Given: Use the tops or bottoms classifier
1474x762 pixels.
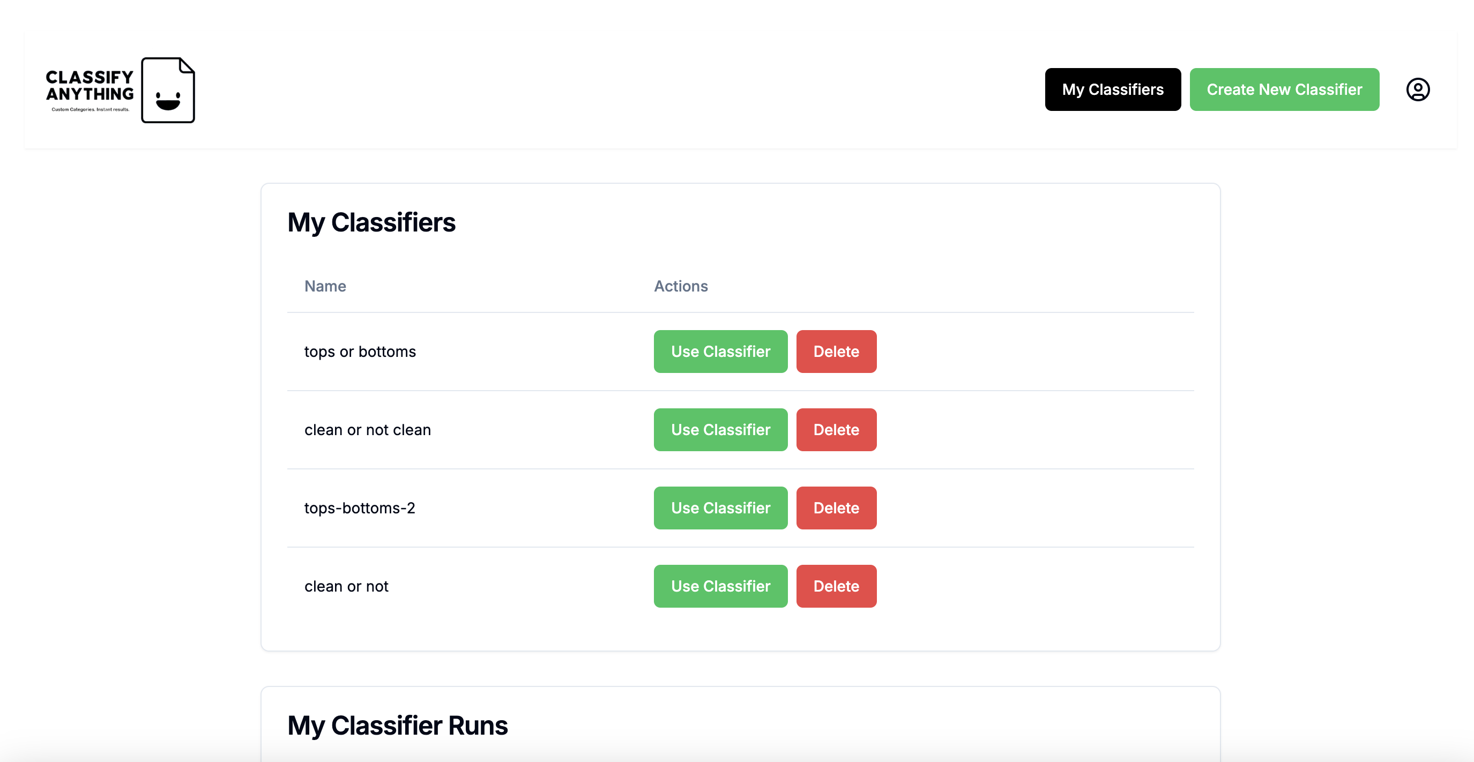Looking at the screenshot, I should coord(720,352).
